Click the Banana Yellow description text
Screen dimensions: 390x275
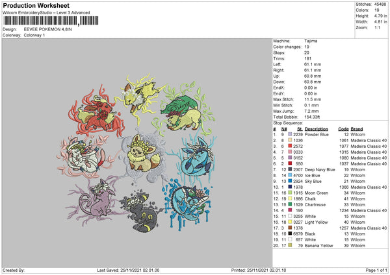[x=319, y=245]
